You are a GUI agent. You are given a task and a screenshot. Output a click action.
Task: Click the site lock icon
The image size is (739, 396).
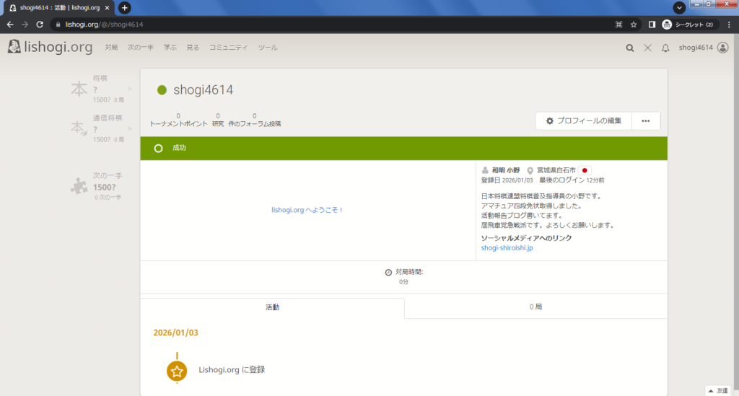(58, 25)
